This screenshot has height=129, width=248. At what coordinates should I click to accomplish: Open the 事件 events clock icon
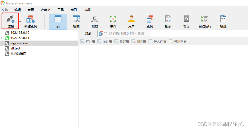click(x=113, y=19)
